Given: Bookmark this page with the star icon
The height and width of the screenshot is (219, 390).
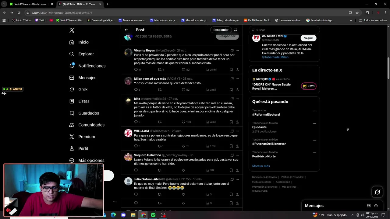Looking at the screenshot, I should pyautogui.click(x=357, y=13).
